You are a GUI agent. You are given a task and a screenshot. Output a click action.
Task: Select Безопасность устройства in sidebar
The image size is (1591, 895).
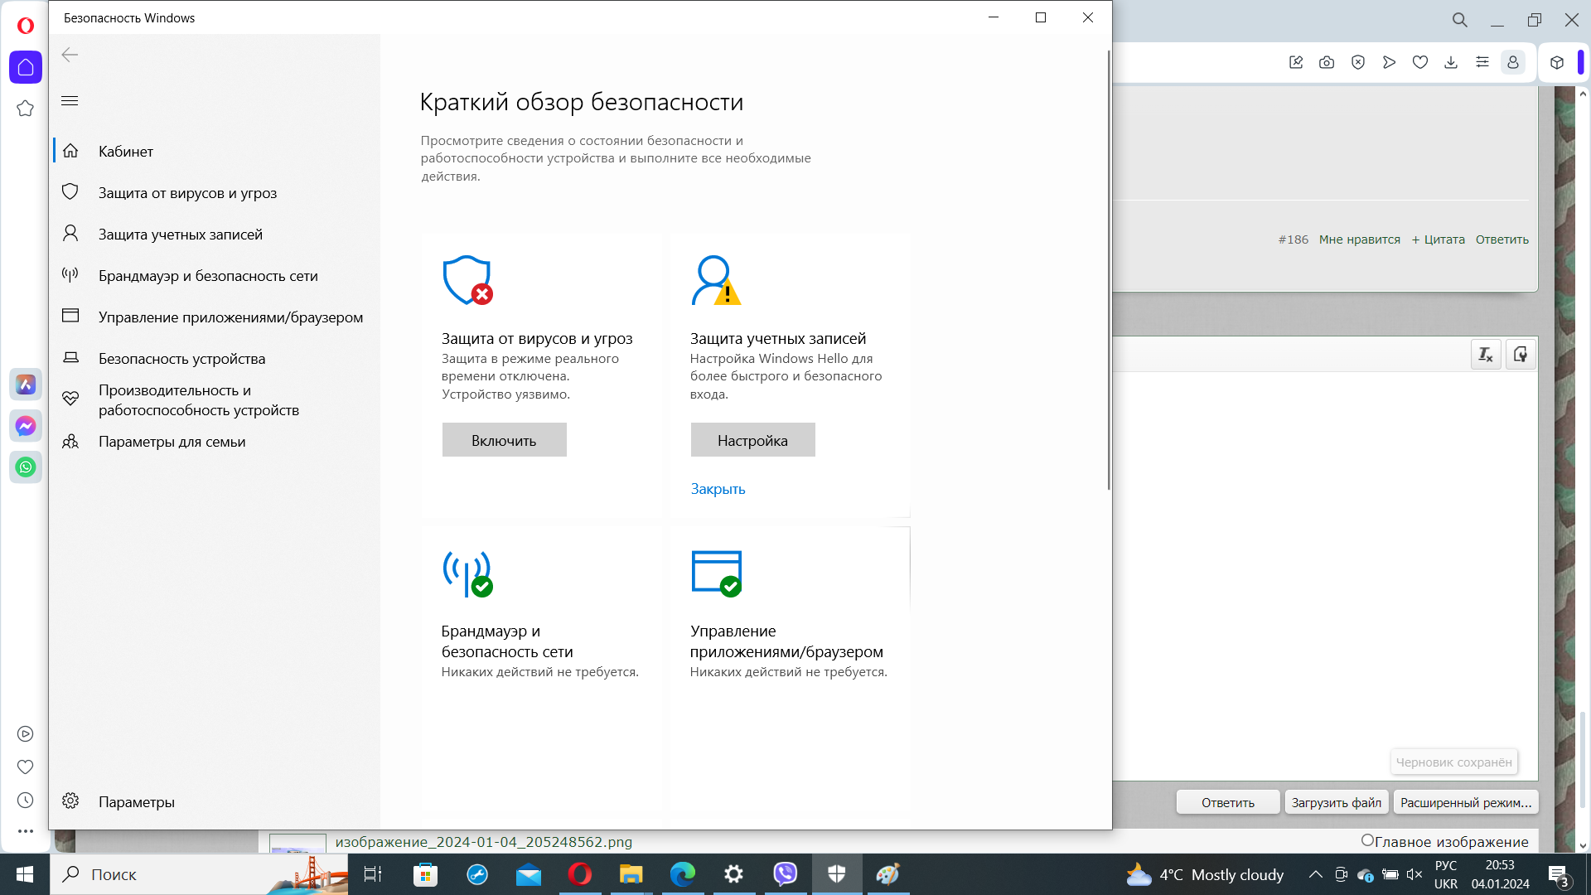tap(181, 359)
